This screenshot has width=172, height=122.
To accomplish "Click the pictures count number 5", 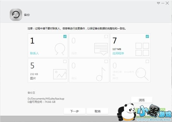I will [32, 66].
